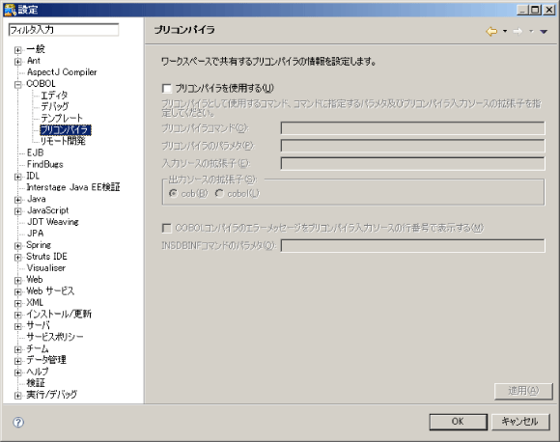
Task: Select AspectJ Compiler in the tree
Action: coord(62,72)
